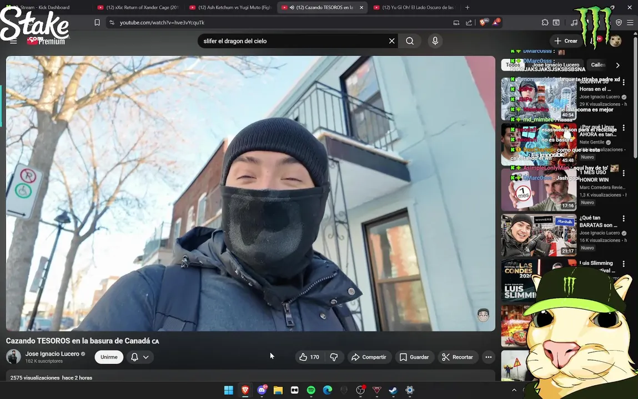Screen dimensions: 638x399
Task: Open 'Jose Ignacio Lucero' channel name link
Action: click(53, 354)
